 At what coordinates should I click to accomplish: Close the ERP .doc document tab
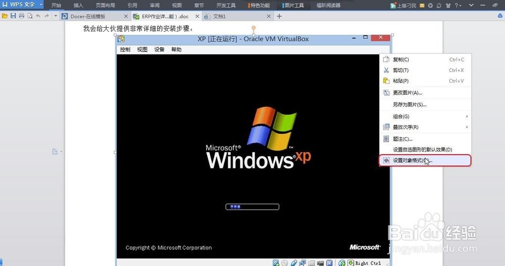click(197, 16)
